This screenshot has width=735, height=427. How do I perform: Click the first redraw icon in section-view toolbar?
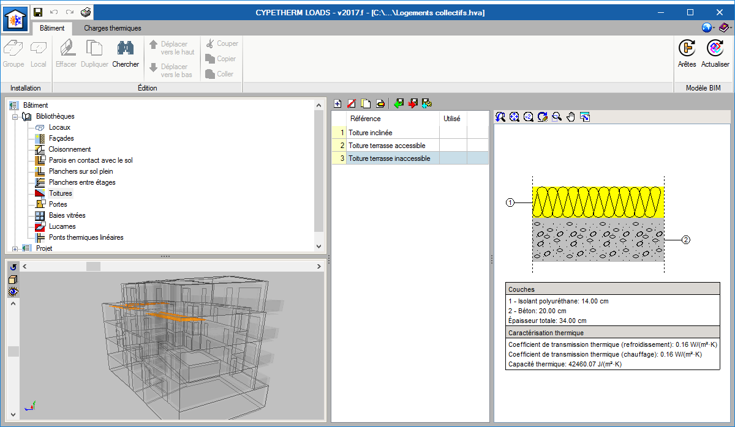(500, 117)
